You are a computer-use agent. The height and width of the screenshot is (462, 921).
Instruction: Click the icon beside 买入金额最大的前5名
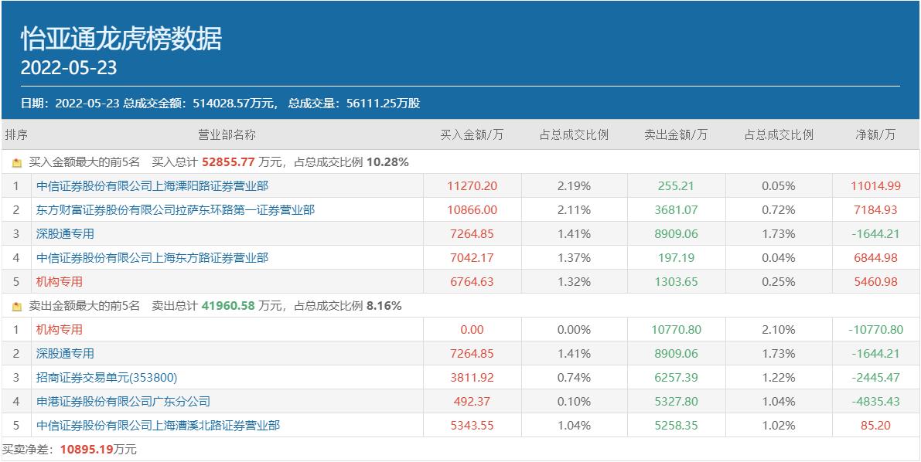point(16,162)
